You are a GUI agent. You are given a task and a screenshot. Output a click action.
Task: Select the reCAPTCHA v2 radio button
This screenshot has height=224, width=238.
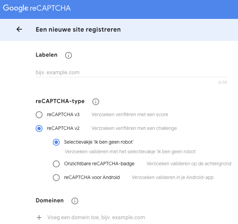tap(39, 128)
